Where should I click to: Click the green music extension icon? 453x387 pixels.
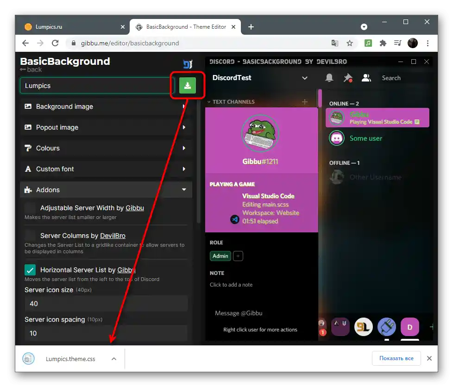[368, 43]
